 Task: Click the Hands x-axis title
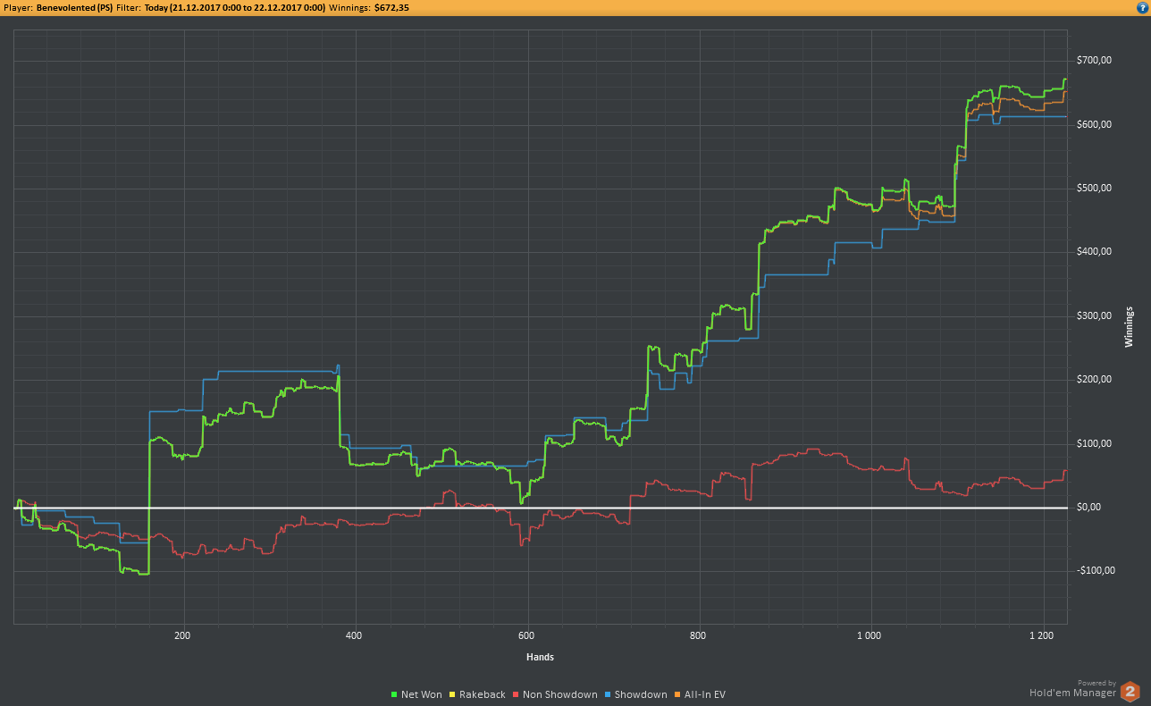[540, 657]
